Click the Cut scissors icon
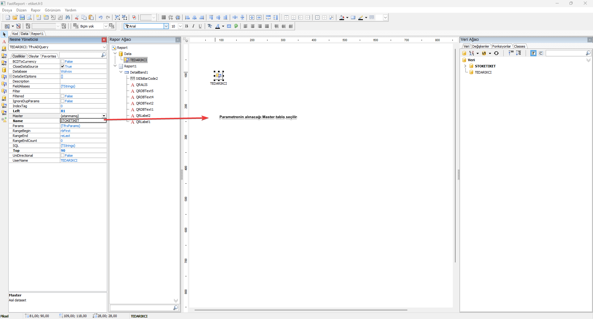Viewport: 593px width, 319px height. click(77, 18)
